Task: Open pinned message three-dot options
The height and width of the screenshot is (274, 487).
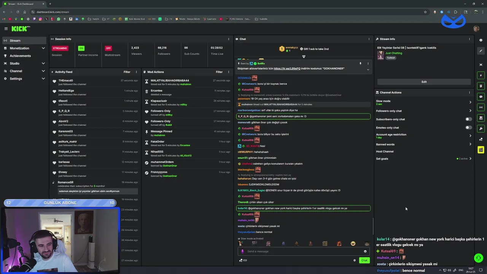Action: click(x=368, y=64)
